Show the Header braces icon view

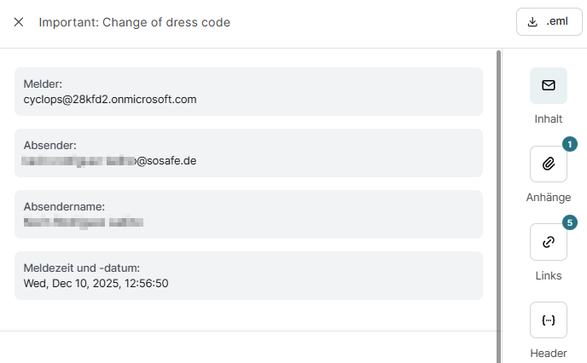[x=548, y=320]
